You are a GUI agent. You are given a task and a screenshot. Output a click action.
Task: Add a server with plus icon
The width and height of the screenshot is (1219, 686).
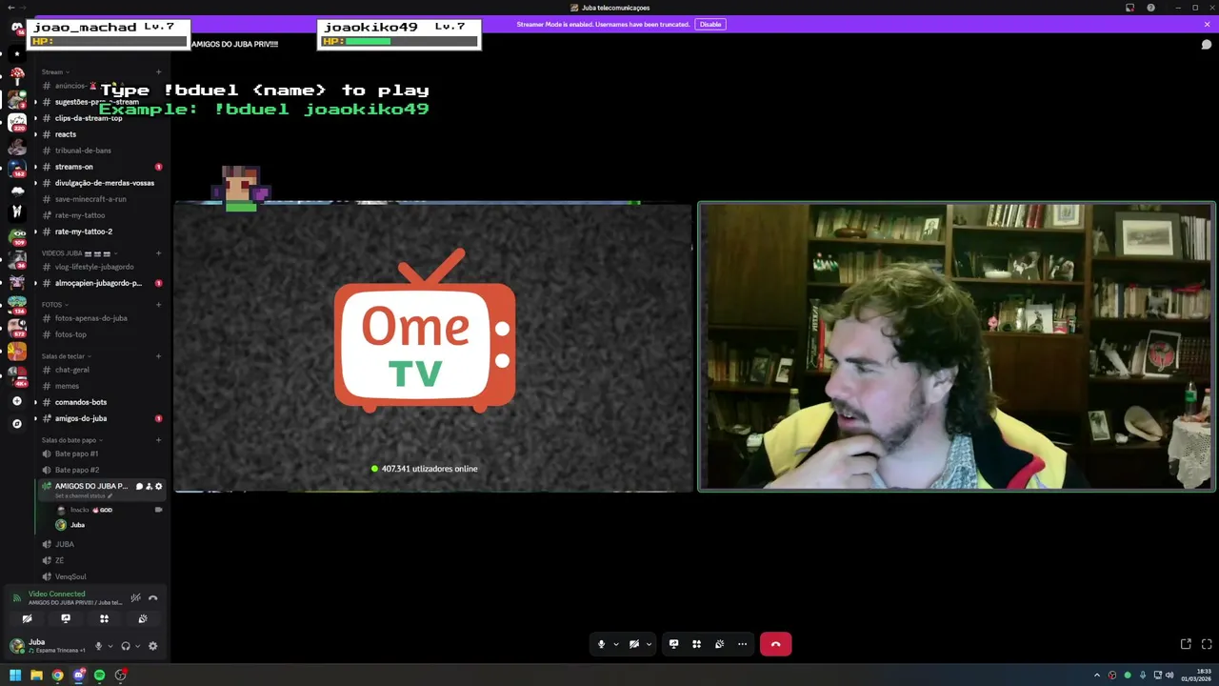click(x=16, y=401)
